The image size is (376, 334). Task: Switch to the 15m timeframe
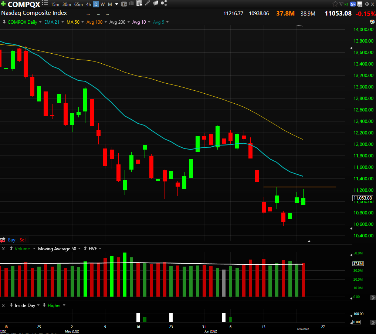pyautogui.click(x=55, y=4)
